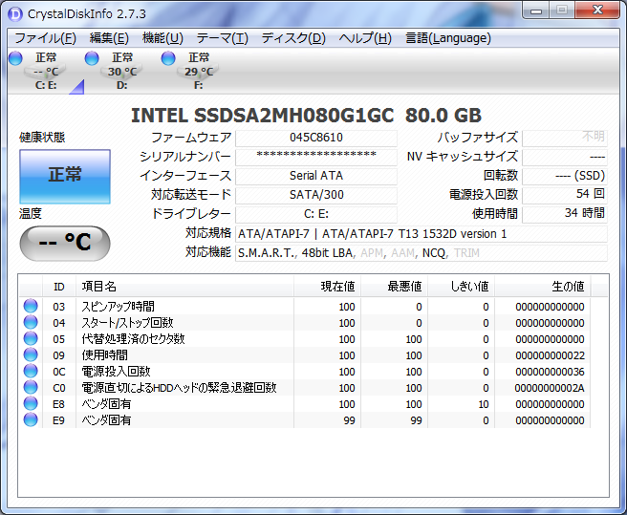This screenshot has height=515, width=627.
Task: Select the HDDヘッドの緊急退避回数 attribute row
Action: pos(305,388)
